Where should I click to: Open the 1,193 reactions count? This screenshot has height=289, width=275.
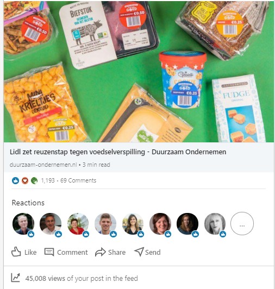(x=48, y=180)
